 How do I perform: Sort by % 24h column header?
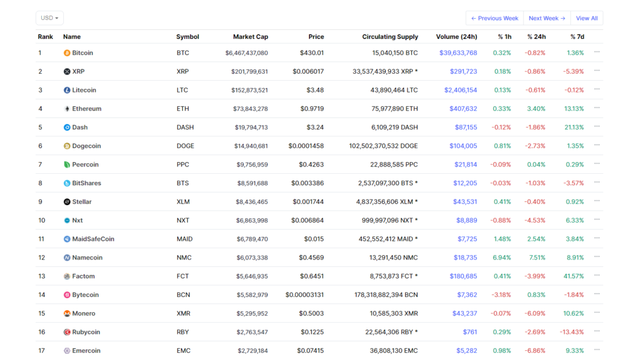(536, 37)
